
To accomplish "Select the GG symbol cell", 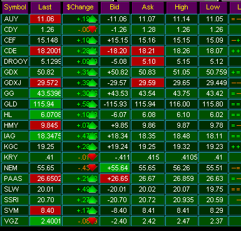I will [x=15, y=93].
